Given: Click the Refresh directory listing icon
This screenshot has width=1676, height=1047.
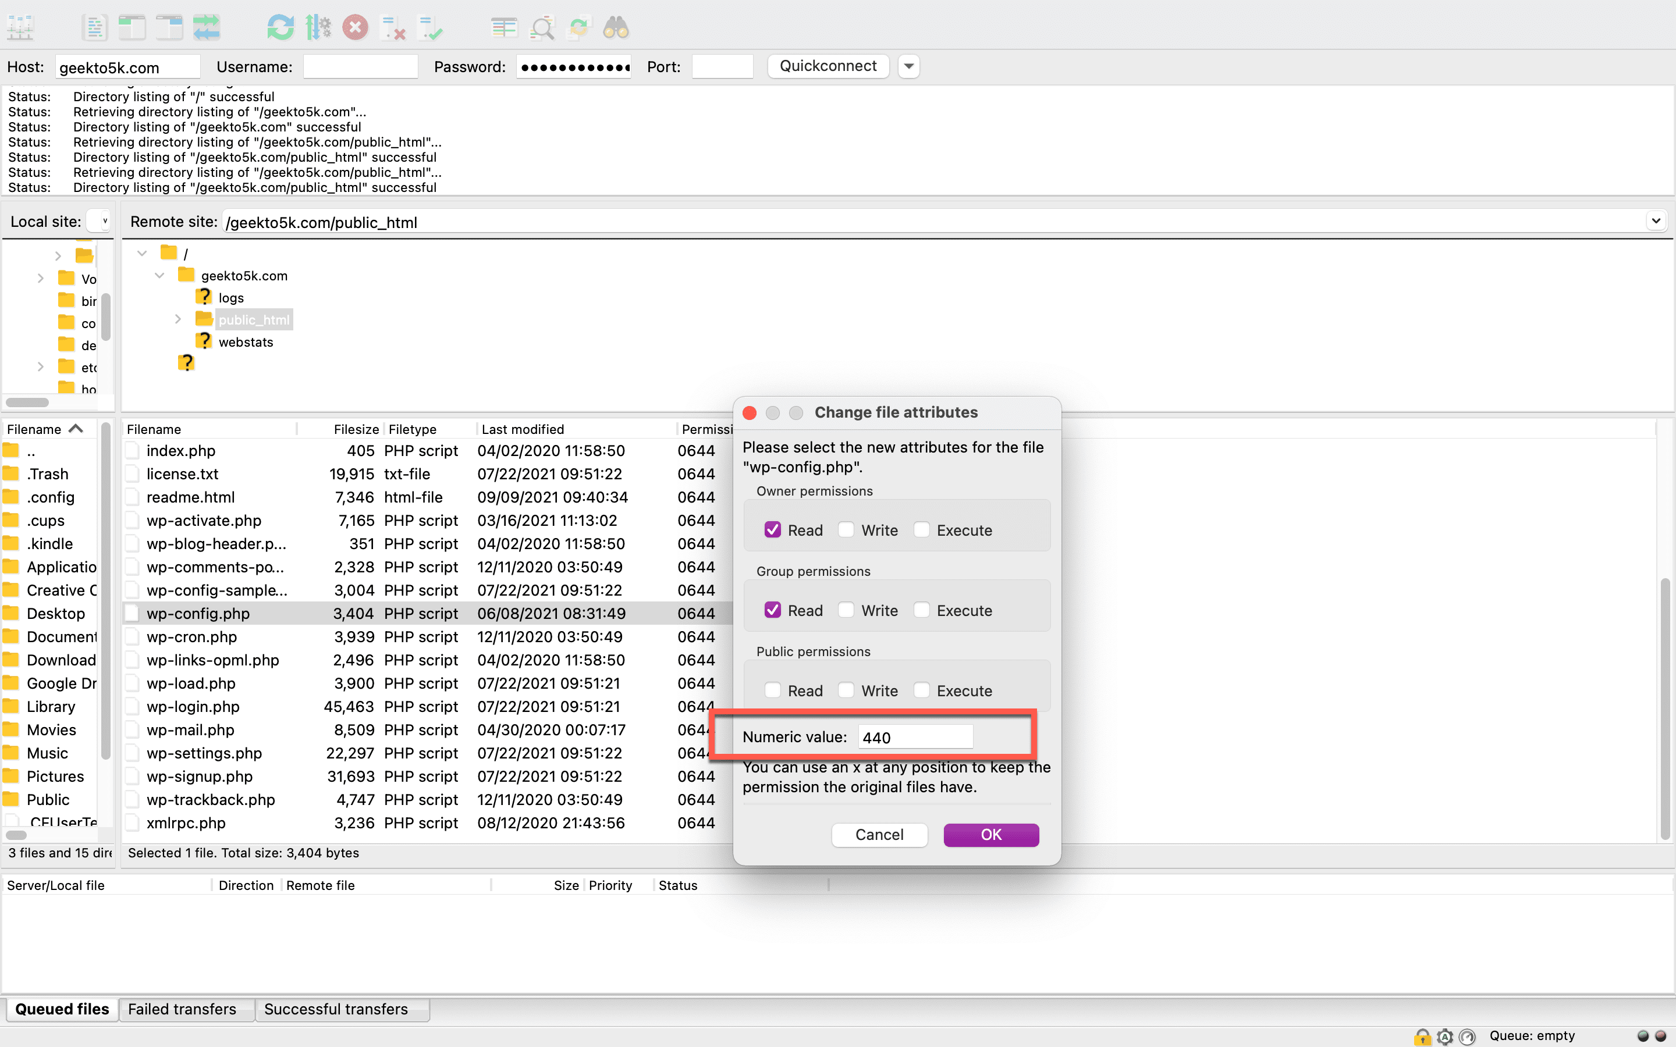Looking at the screenshot, I should [279, 28].
